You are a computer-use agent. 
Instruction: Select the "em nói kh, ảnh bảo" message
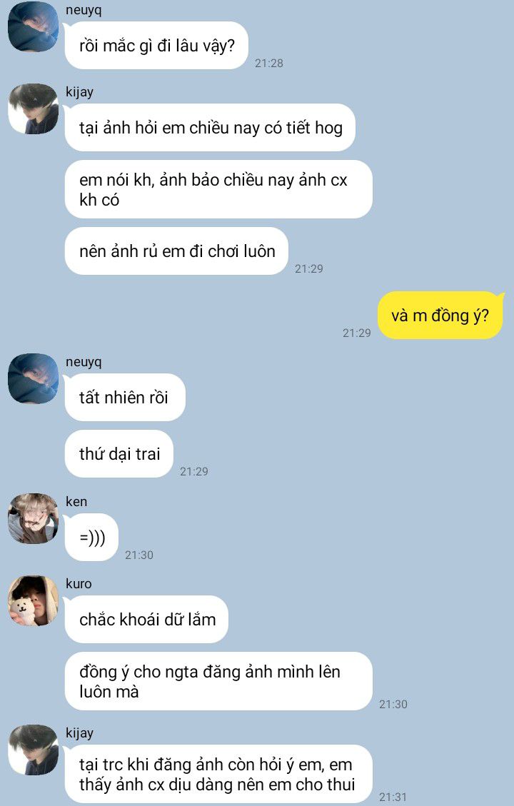click(x=218, y=189)
